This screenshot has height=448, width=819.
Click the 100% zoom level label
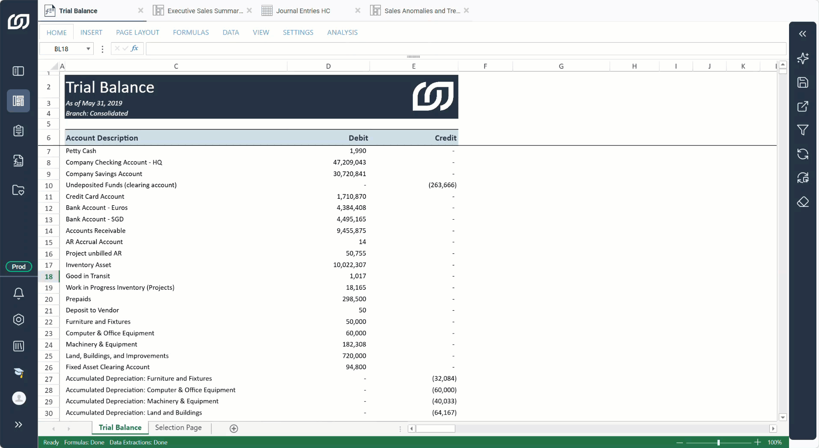click(x=774, y=442)
